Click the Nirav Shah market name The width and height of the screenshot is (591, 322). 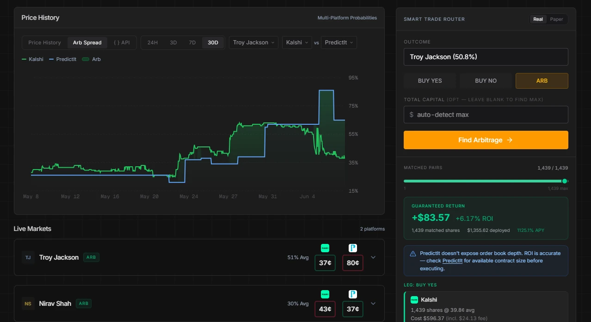click(55, 304)
